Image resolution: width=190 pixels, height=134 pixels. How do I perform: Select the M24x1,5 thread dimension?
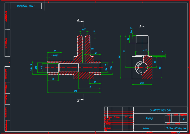(x=106, y=68)
